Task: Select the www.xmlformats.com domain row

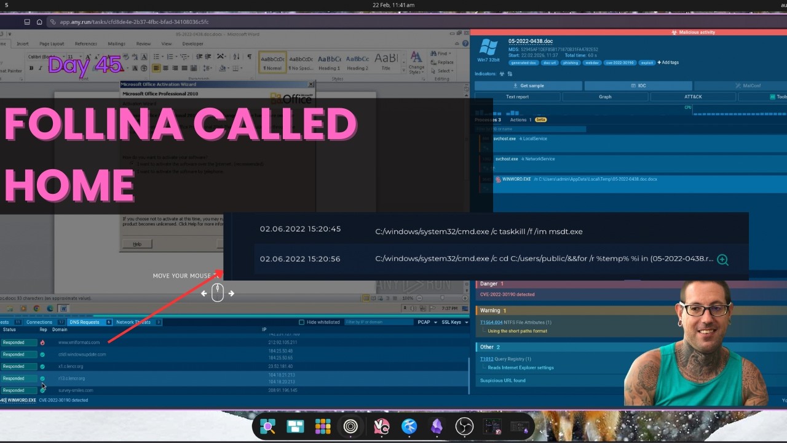Action: (x=234, y=342)
